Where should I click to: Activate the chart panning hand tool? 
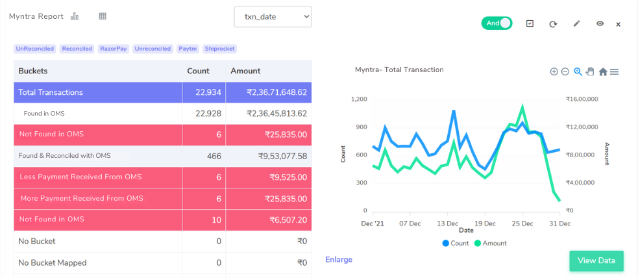point(590,71)
